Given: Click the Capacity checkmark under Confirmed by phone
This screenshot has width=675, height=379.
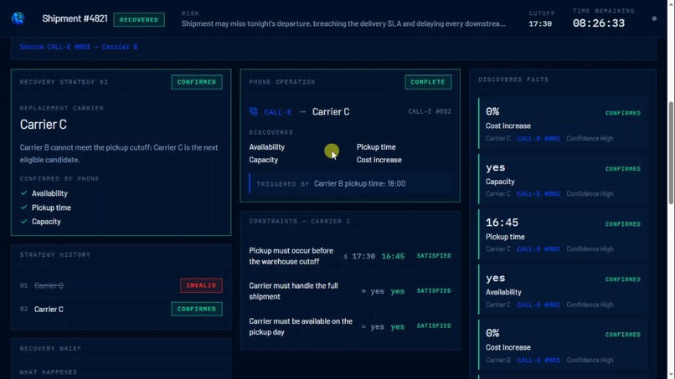Looking at the screenshot, I should (x=23, y=222).
